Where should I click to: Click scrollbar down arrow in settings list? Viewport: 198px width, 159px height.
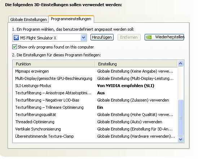click(x=180, y=139)
